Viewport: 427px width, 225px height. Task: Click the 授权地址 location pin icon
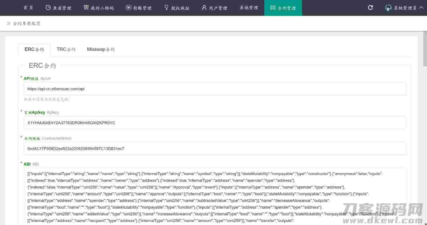coord(166,8)
